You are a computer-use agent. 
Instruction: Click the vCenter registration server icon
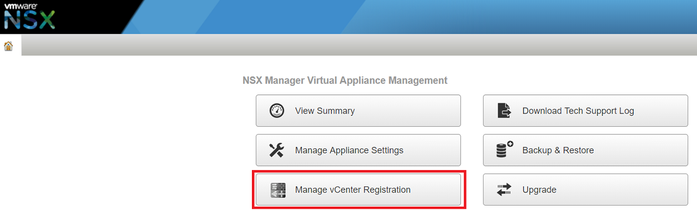click(x=278, y=190)
